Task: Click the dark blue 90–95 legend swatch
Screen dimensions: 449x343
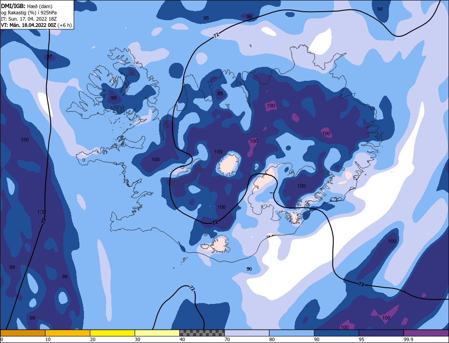Action: 336,333
